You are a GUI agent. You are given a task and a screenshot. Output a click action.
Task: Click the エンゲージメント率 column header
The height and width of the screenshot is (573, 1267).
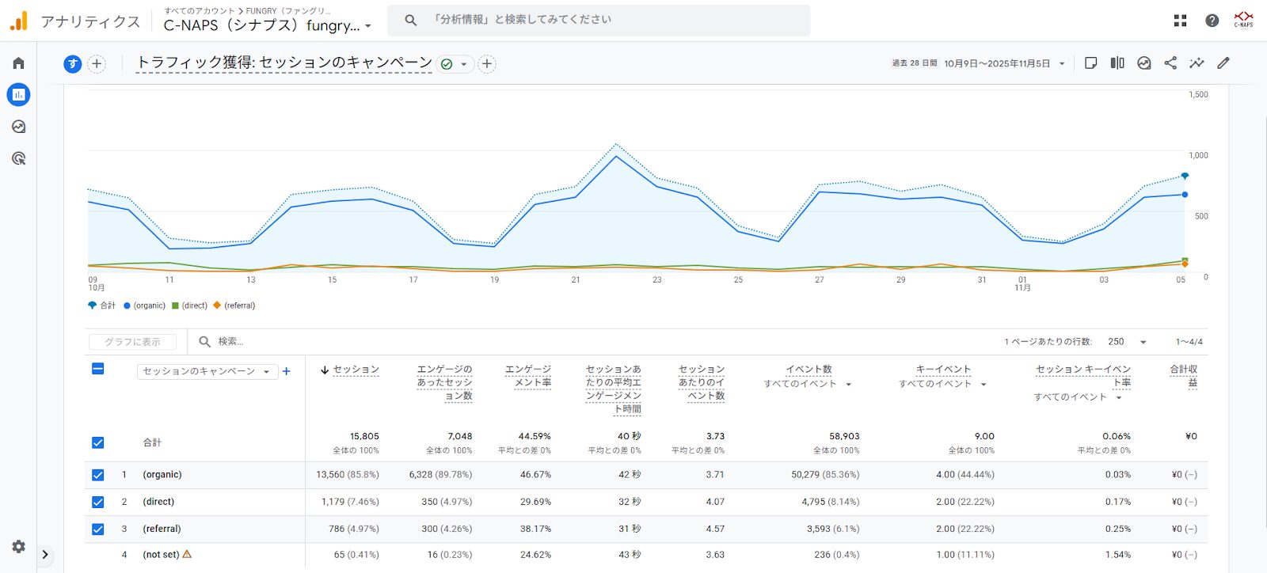(528, 376)
